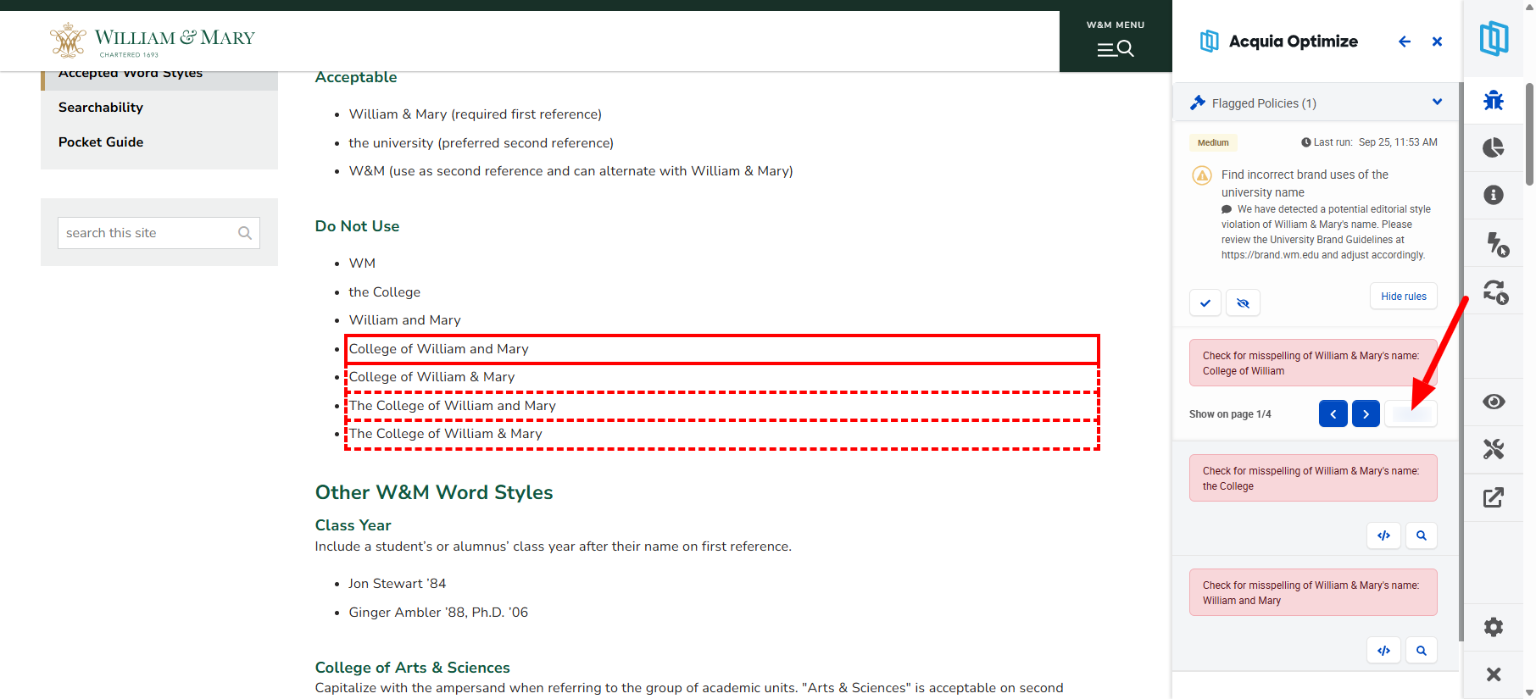Click the rescan page sync icon
This screenshot has width=1536, height=699.
pyautogui.click(x=1494, y=292)
